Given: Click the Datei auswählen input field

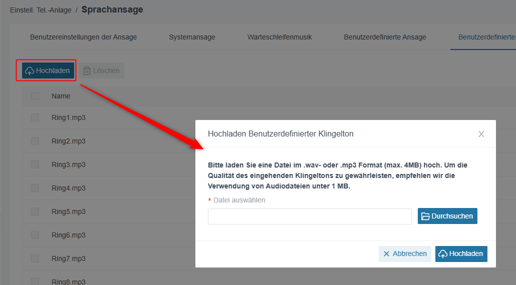Looking at the screenshot, I should pyautogui.click(x=310, y=216).
